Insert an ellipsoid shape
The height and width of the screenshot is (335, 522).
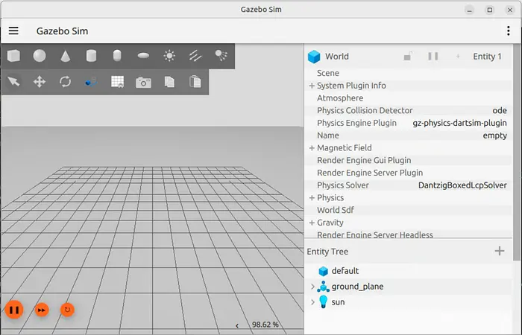[143, 56]
